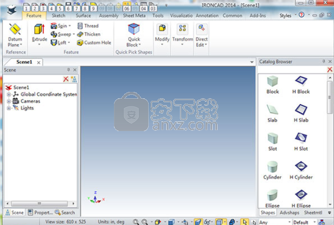Pick the H Block shape in catalog

[x=301, y=85]
